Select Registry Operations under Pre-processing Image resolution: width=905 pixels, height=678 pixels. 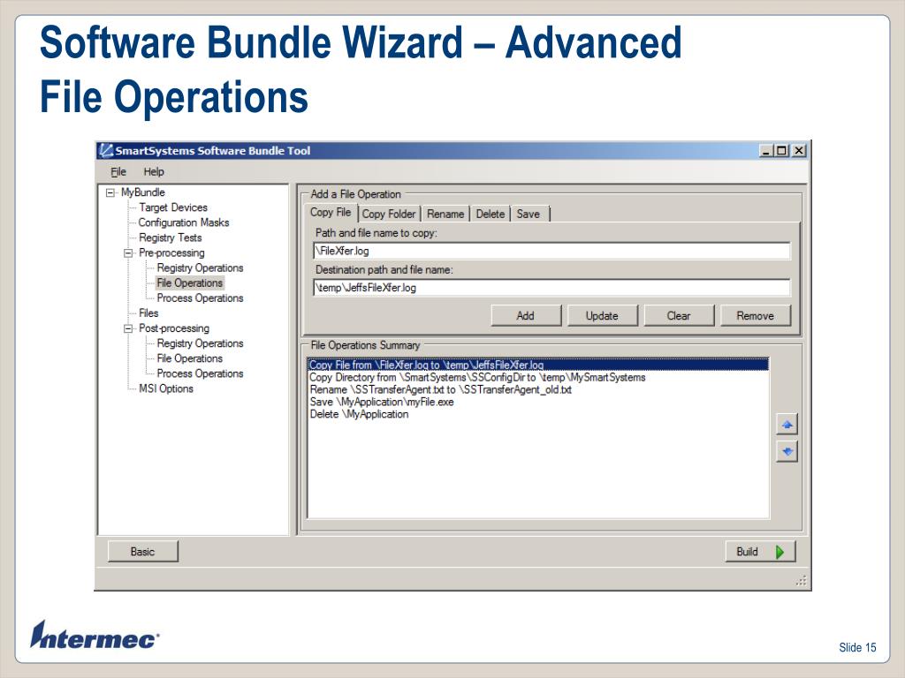pos(200,268)
